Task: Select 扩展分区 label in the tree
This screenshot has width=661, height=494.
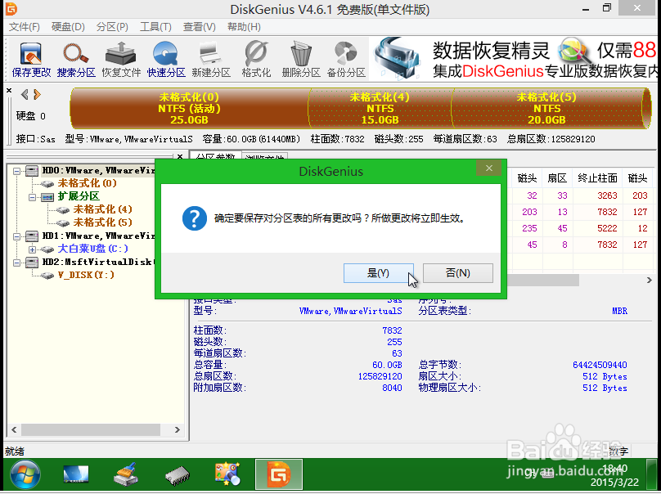Action: pos(79,196)
